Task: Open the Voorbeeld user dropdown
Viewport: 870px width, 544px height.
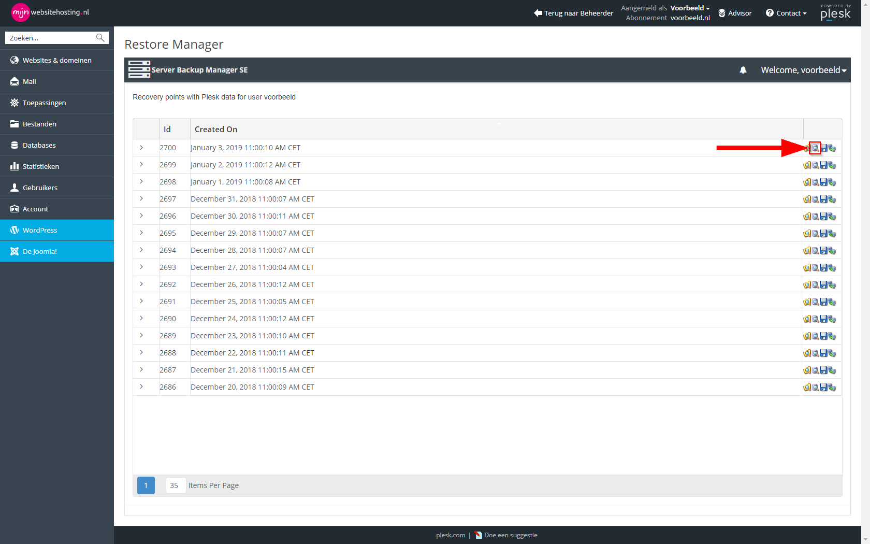Action: [x=690, y=8]
